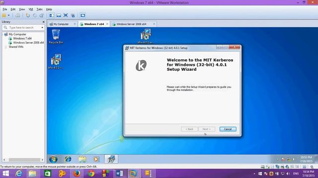Open Google Chrome on the host taskbar
318x178 pixels.
coord(91,174)
